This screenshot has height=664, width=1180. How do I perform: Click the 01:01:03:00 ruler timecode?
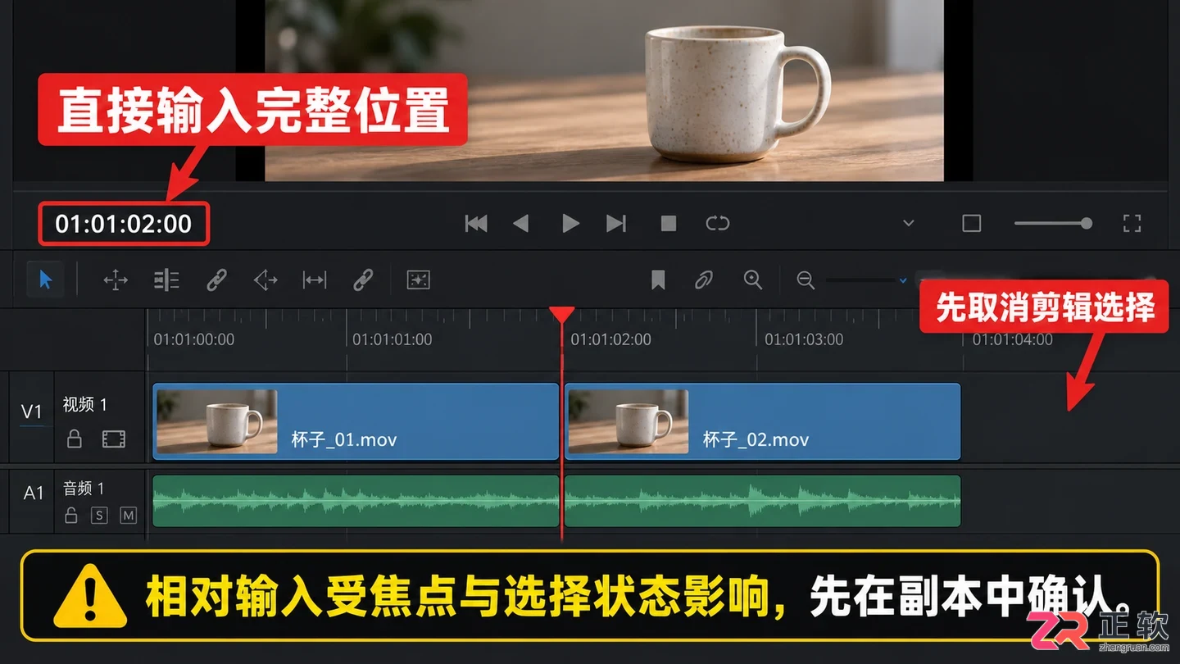point(804,339)
